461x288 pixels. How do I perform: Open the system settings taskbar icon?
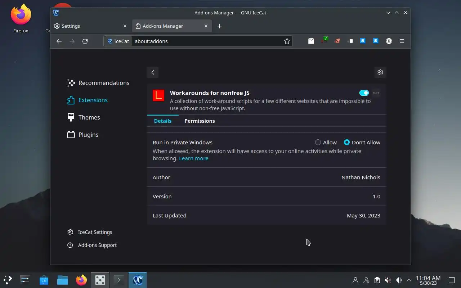(25, 280)
